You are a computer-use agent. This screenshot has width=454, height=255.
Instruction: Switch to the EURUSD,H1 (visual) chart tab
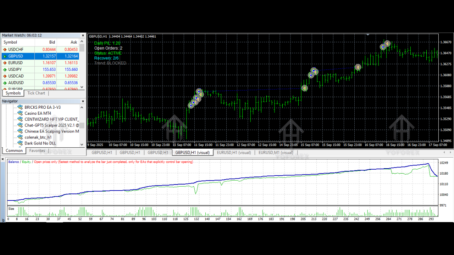click(234, 152)
